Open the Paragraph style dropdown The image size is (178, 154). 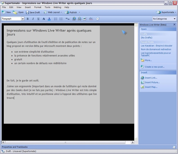pos(23,19)
